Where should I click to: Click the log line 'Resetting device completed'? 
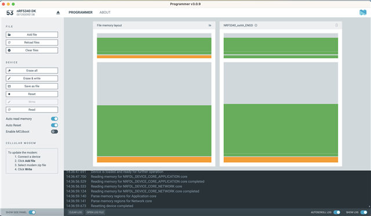coord(112,206)
